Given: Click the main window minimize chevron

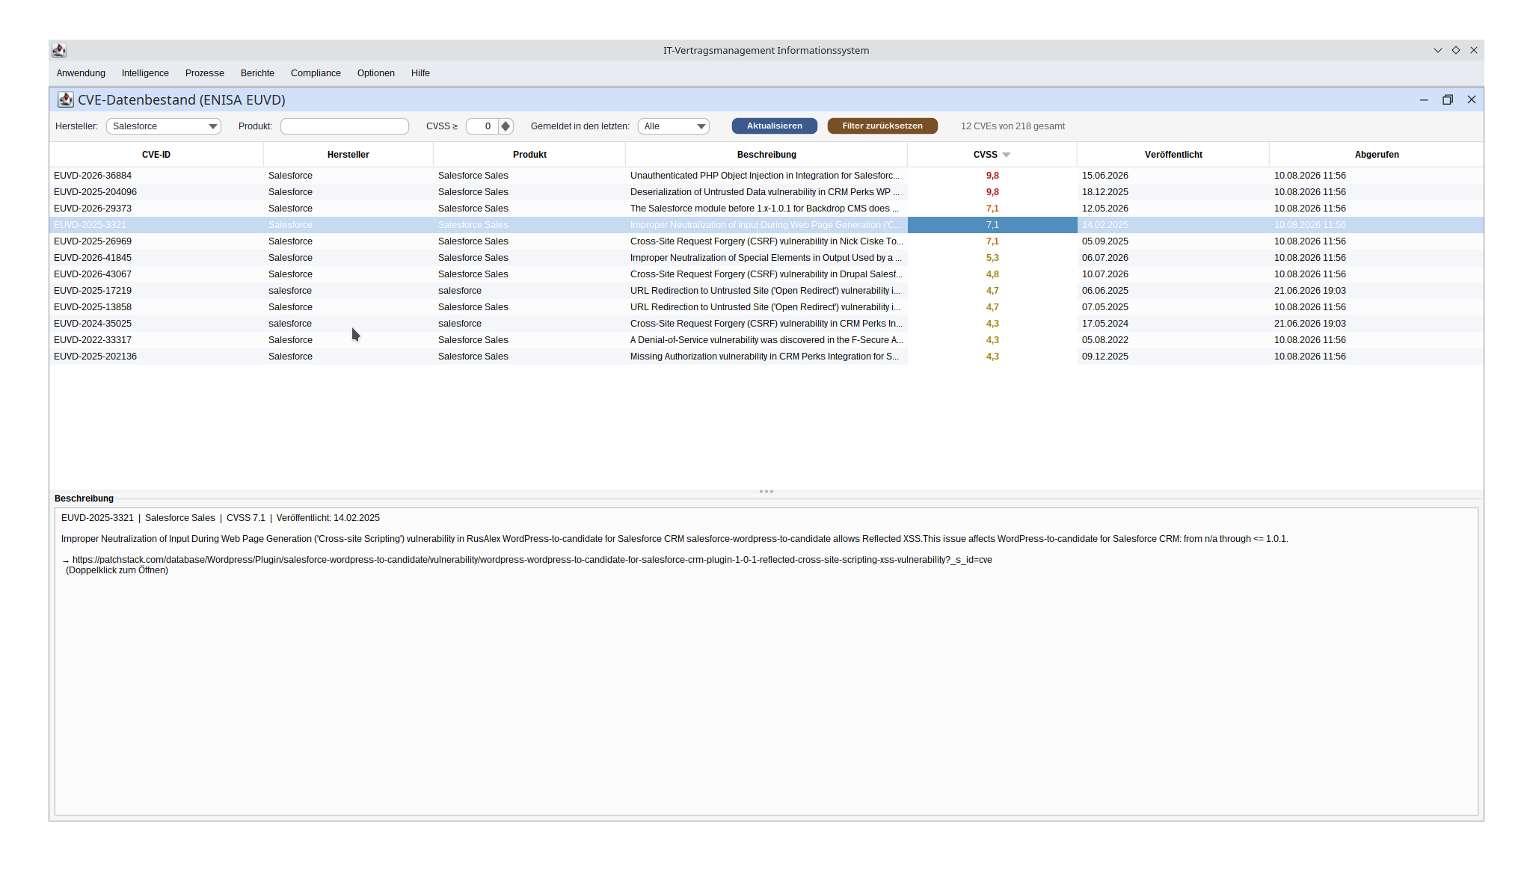Looking at the screenshot, I should coord(1437,50).
